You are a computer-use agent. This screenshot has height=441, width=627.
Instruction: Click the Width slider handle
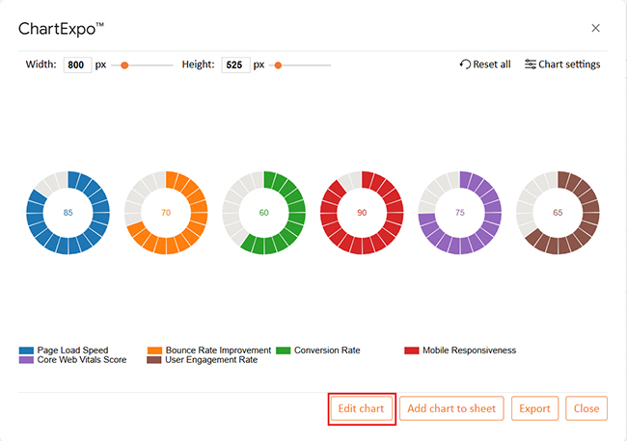124,65
